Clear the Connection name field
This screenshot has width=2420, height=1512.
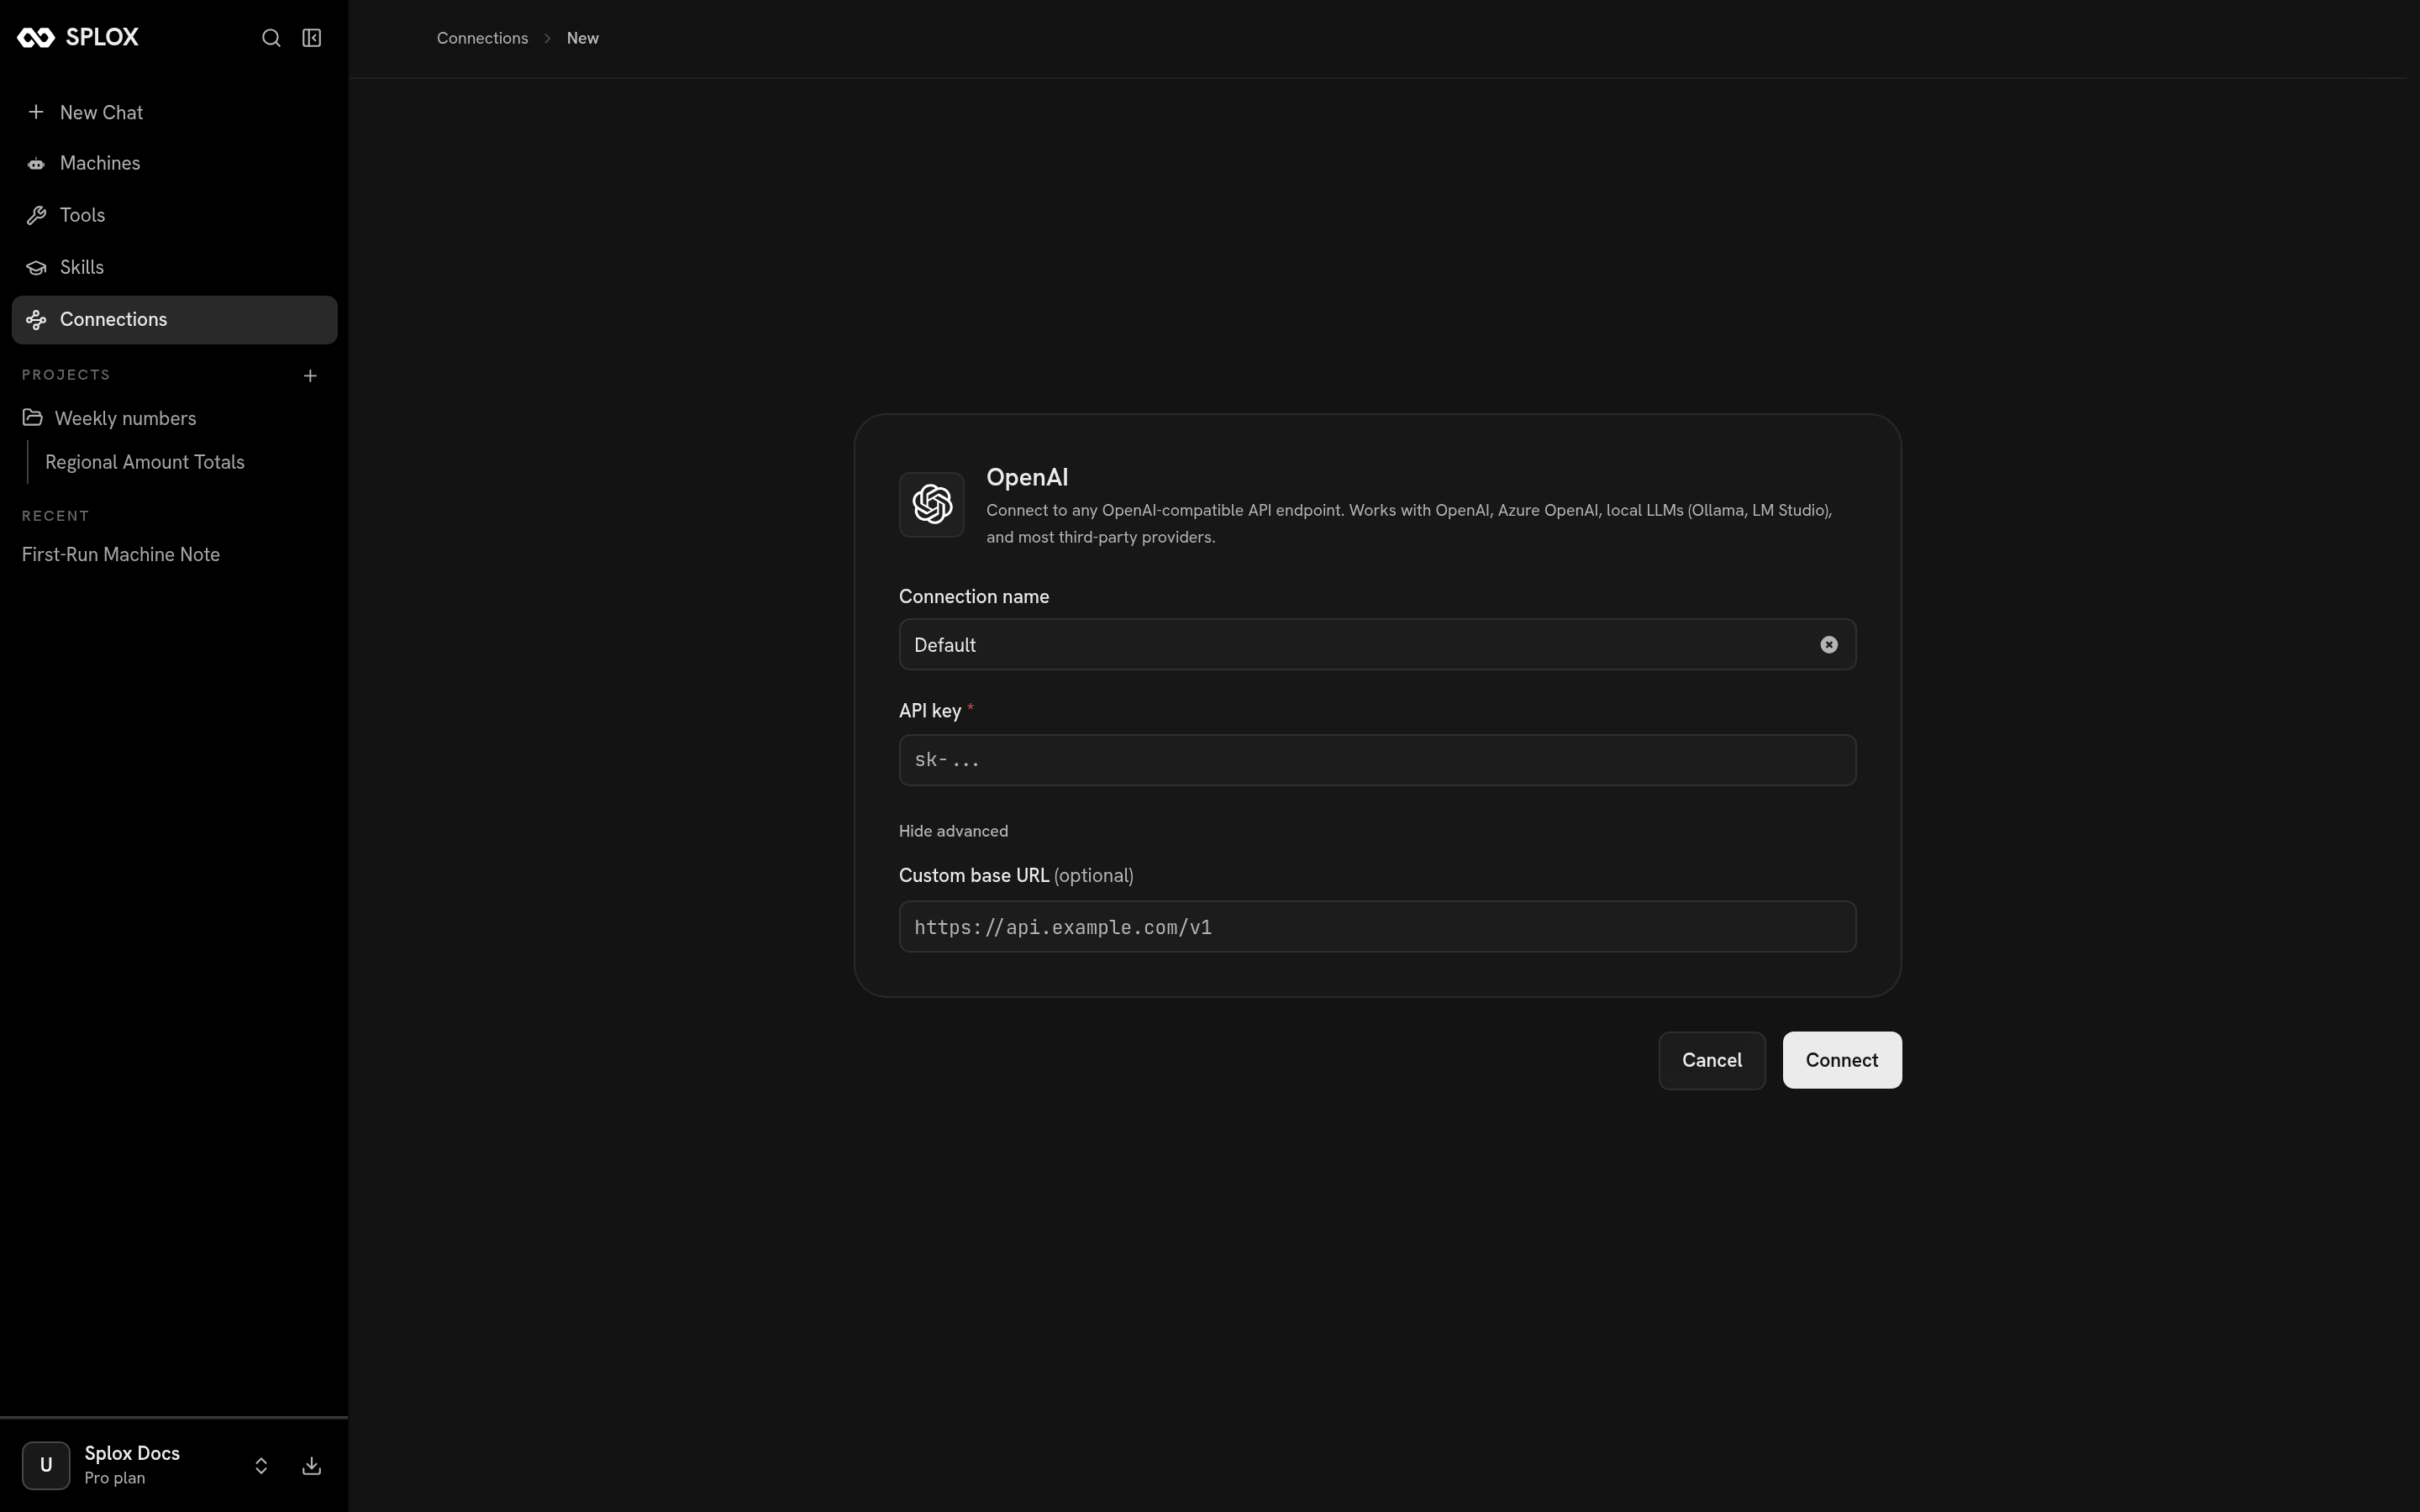(1829, 645)
